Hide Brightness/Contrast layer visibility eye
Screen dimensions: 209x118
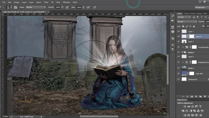[x=179, y=62]
